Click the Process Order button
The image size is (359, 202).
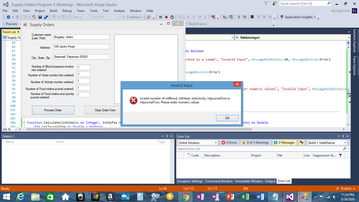point(53,110)
